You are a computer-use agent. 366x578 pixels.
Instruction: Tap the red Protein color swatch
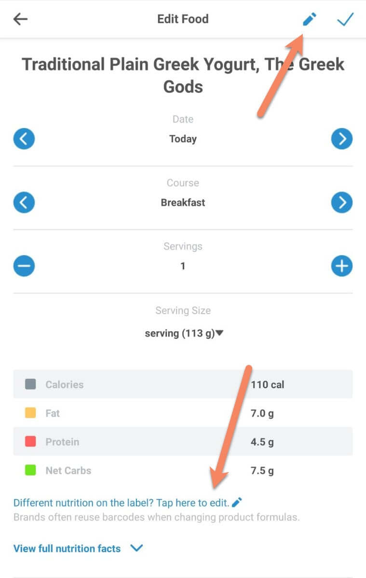30,442
